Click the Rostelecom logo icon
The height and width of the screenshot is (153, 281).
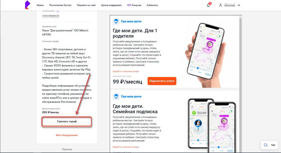pyautogui.click(x=28, y=5)
